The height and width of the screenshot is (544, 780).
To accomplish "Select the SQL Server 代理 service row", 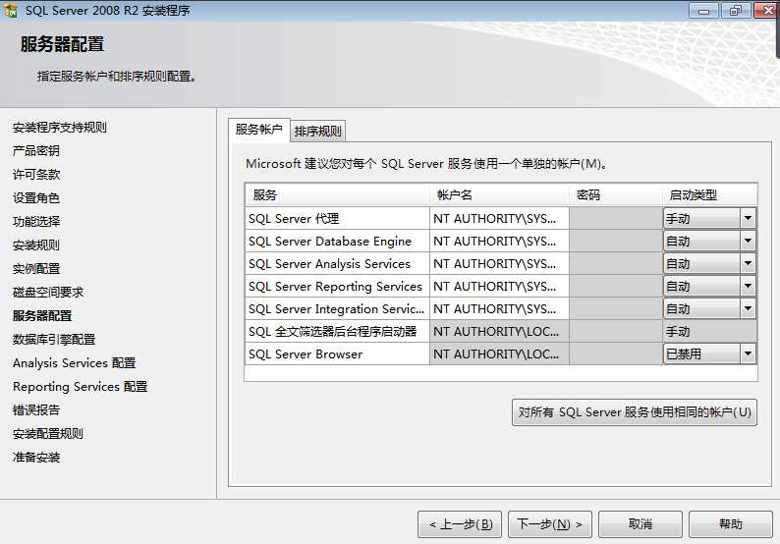I will point(337,218).
